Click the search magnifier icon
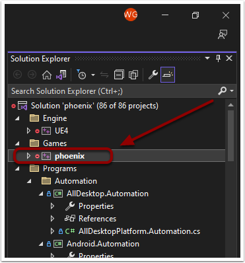Screen dimensions: 245x263 click(222, 91)
